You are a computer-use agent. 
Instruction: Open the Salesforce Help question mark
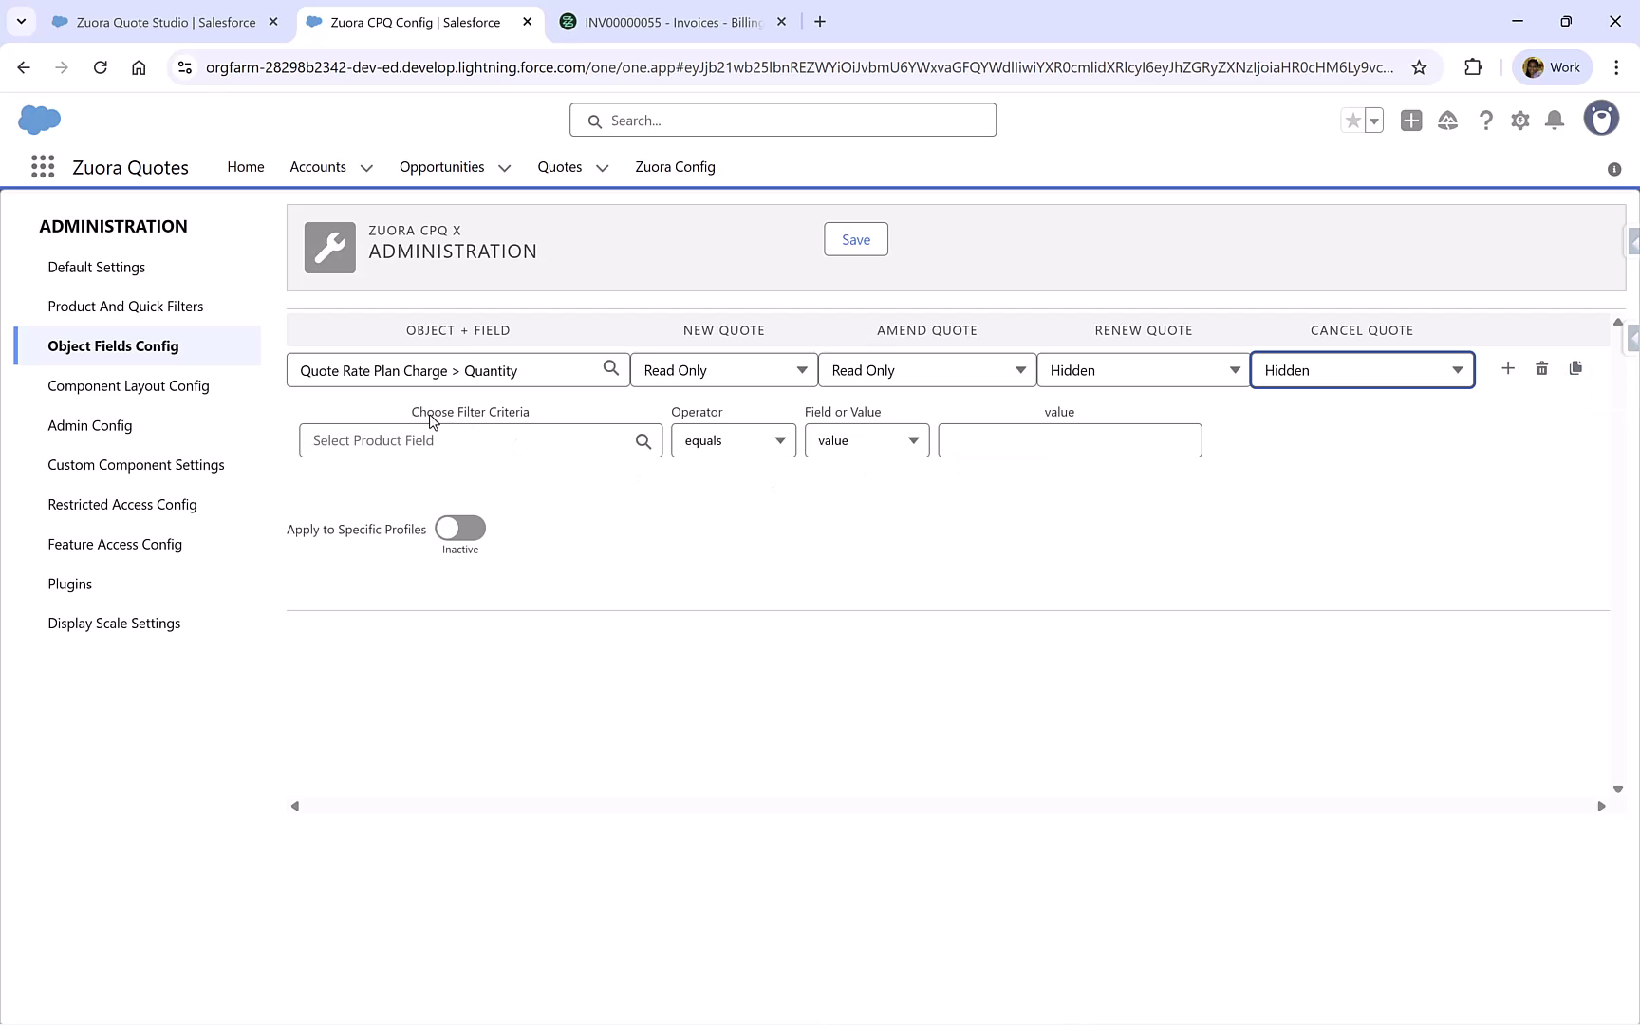coord(1485,121)
